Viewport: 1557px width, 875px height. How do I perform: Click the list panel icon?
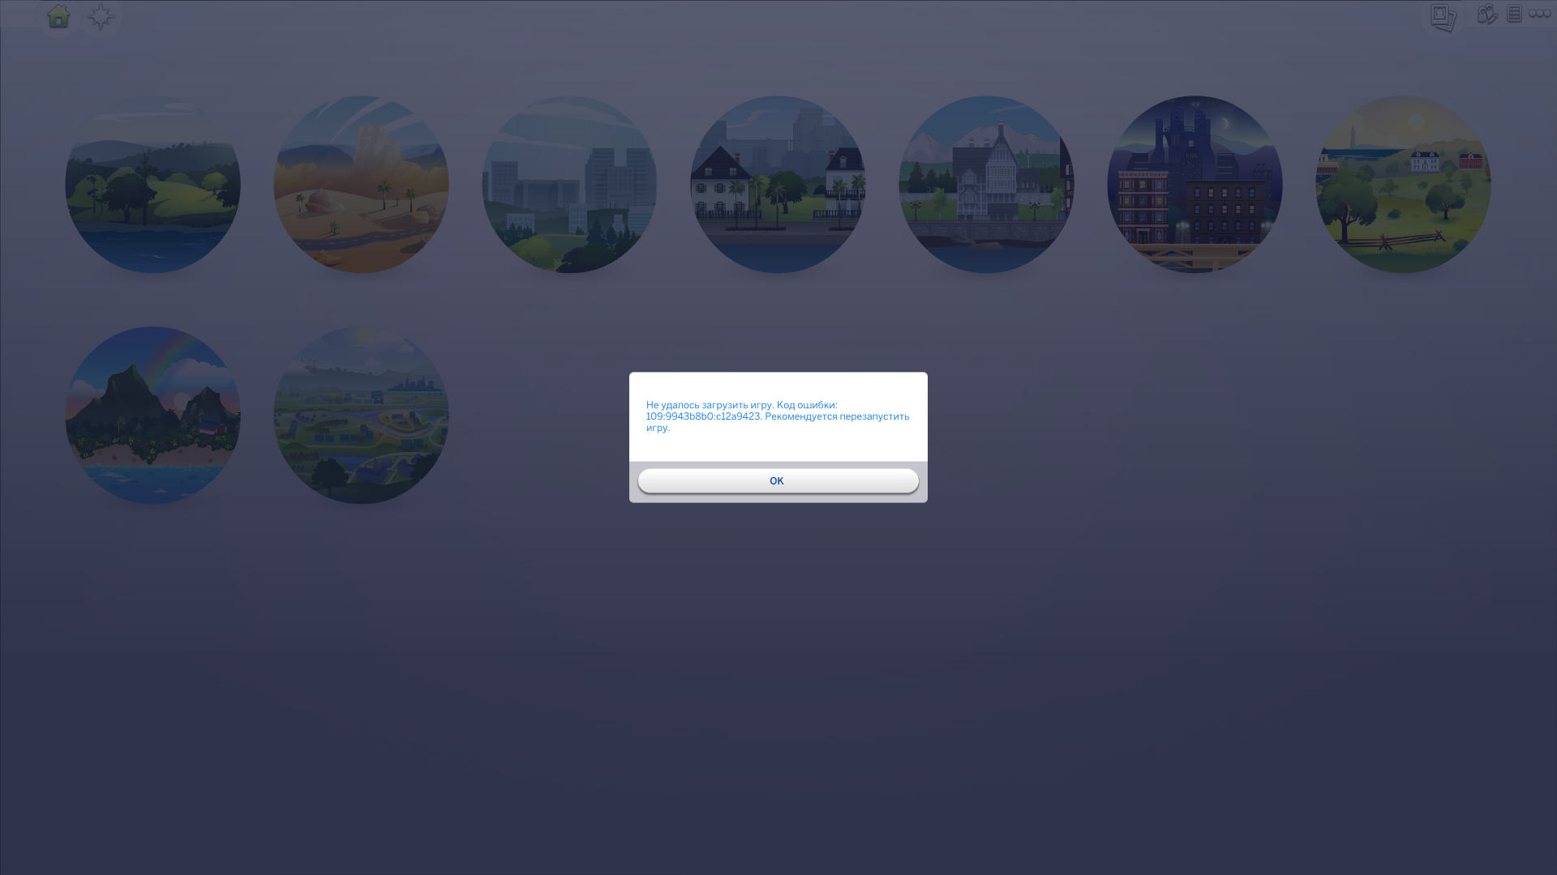(1514, 14)
